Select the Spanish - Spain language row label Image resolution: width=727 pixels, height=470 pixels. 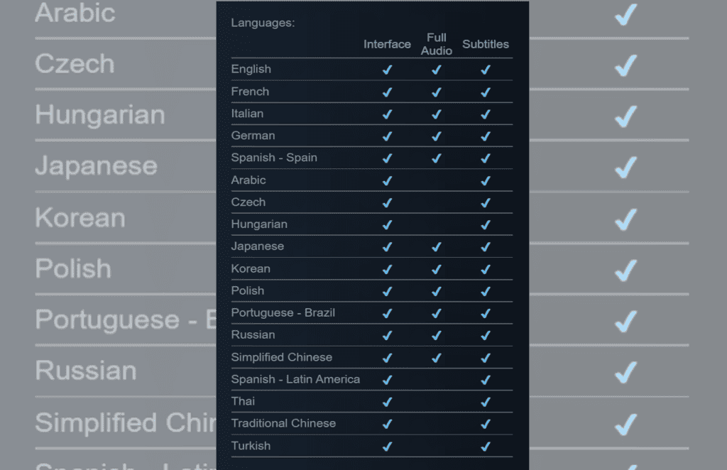(274, 158)
